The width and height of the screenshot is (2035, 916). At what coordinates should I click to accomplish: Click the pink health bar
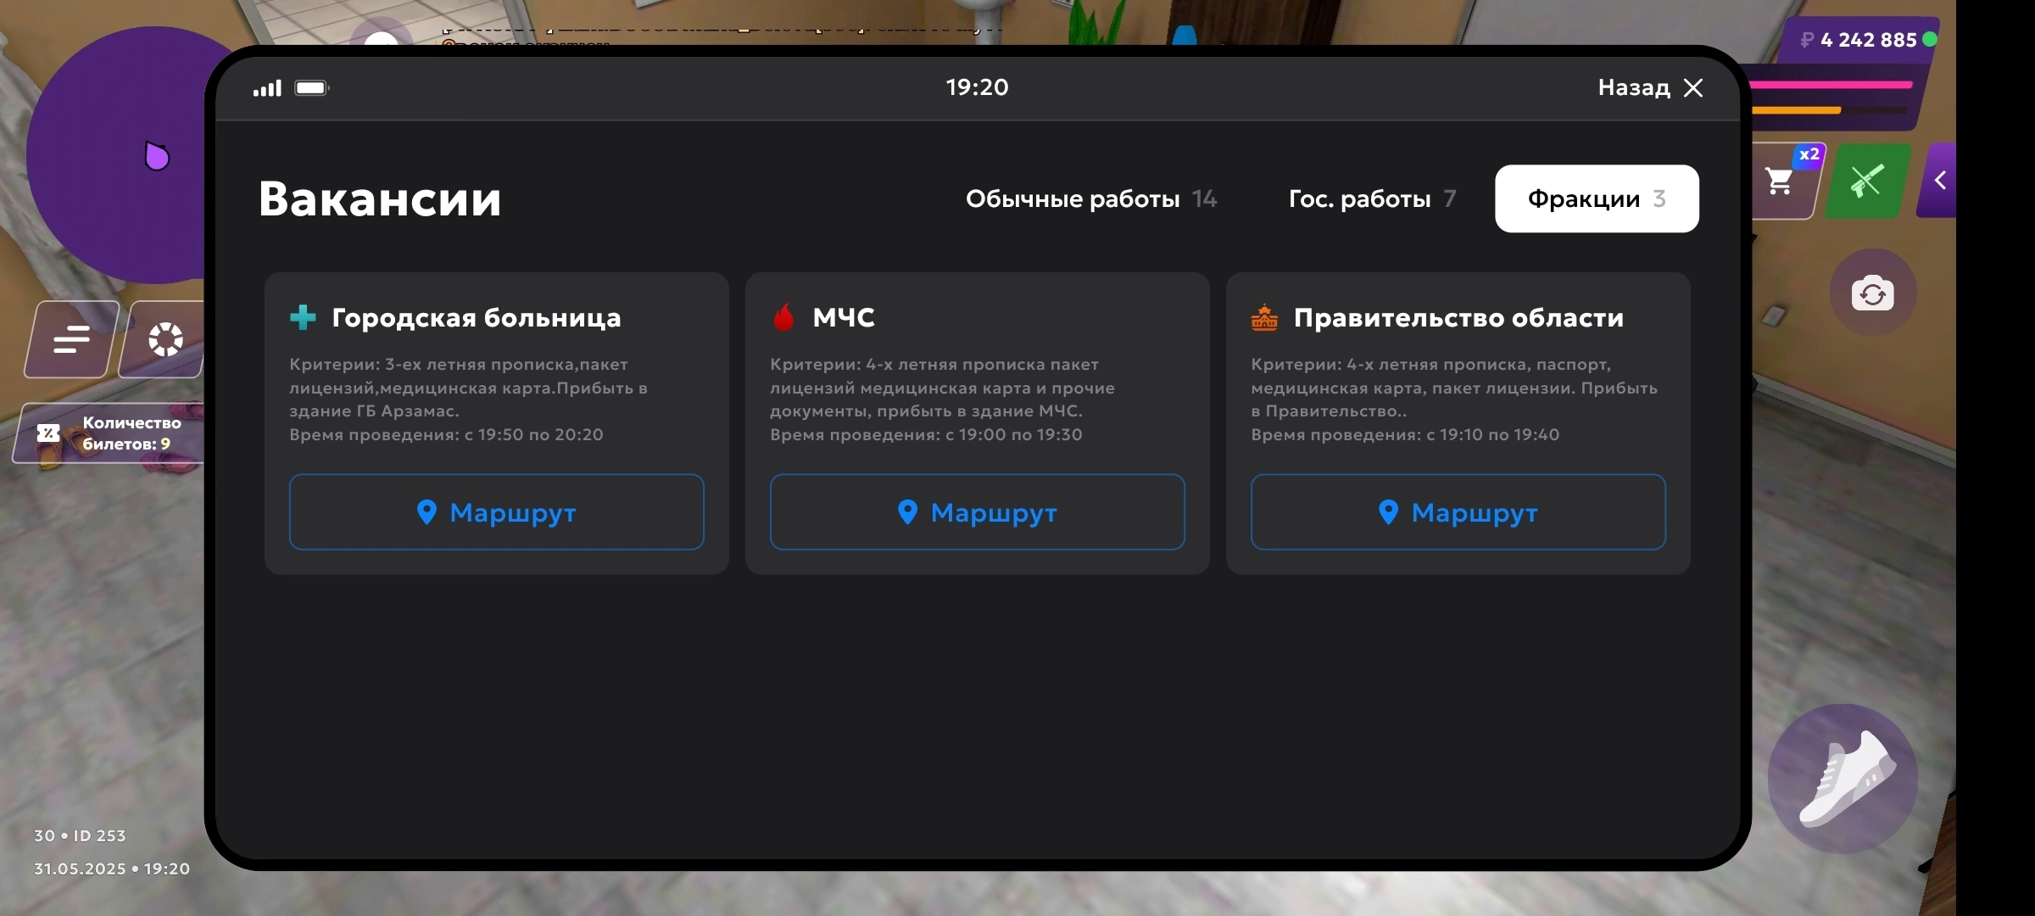[x=1831, y=85]
